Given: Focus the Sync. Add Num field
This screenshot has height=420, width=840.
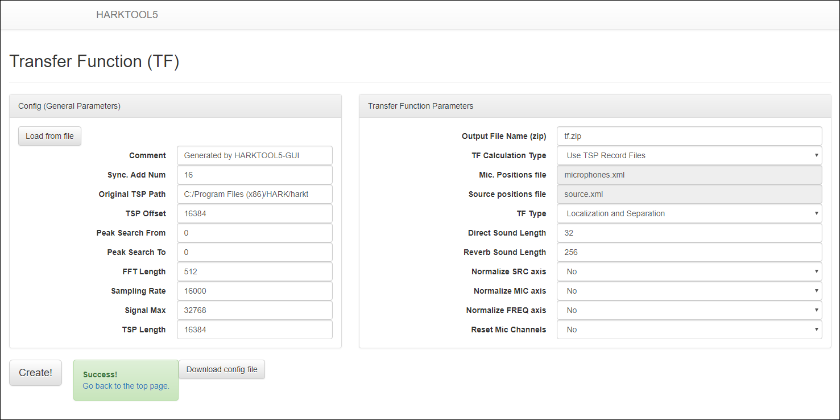Looking at the screenshot, I should click(254, 175).
